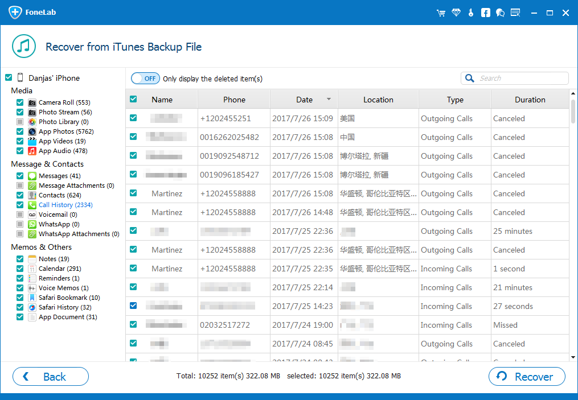The height and width of the screenshot is (400, 578).
Task: Click the WhatsApp icon in sidebar
Action: 32,224
